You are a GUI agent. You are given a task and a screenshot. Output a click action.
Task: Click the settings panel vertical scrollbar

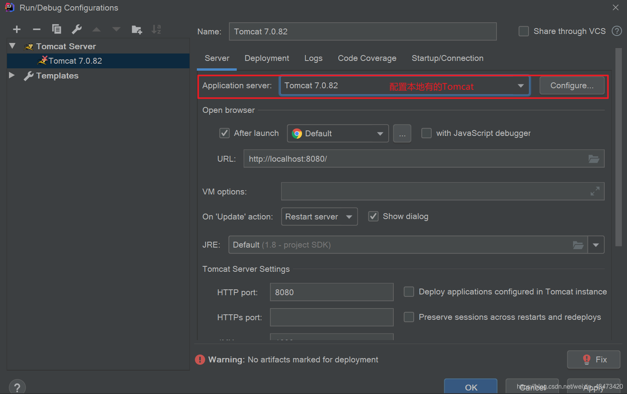click(618, 147)
